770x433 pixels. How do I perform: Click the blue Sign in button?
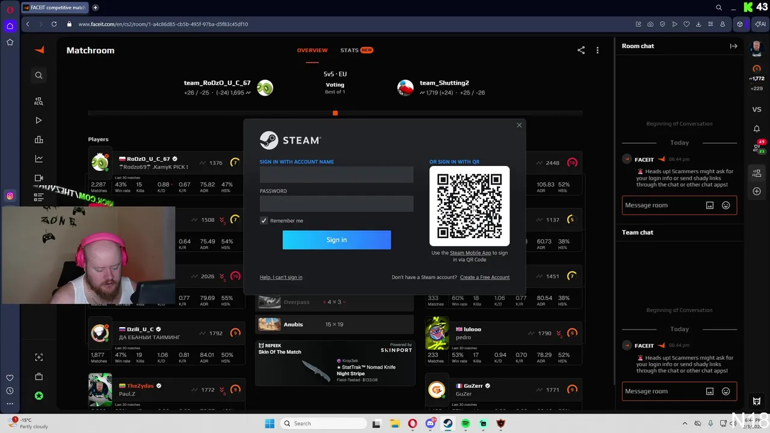[336, 240]
